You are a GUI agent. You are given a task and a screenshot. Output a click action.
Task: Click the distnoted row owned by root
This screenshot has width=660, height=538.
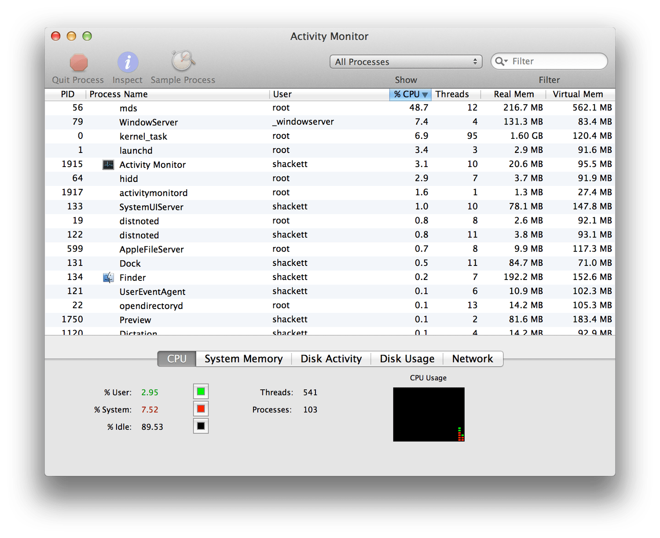pos(330,221)
